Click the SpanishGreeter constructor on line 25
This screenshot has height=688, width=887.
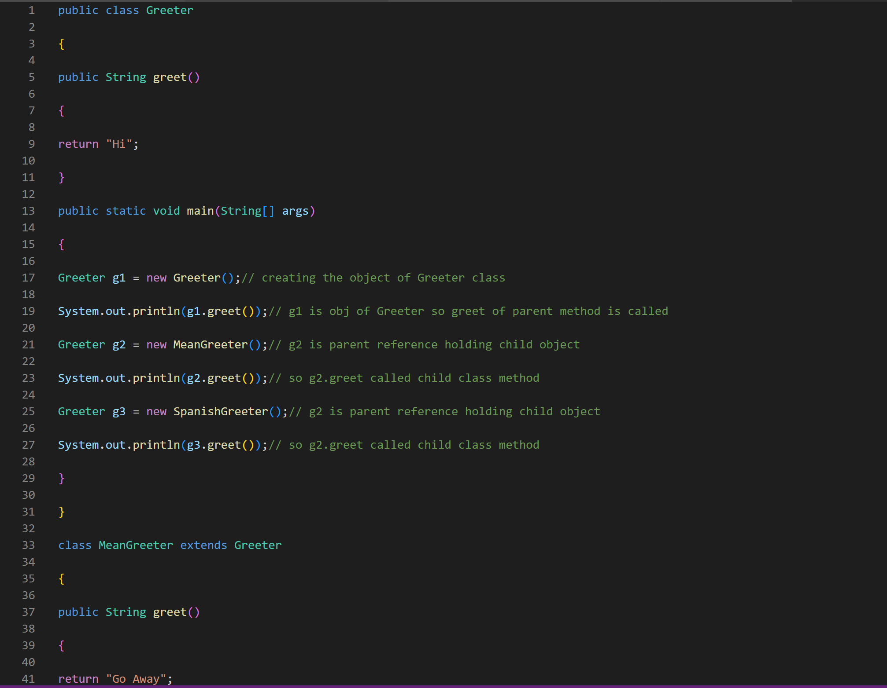[x=228, y=411]
